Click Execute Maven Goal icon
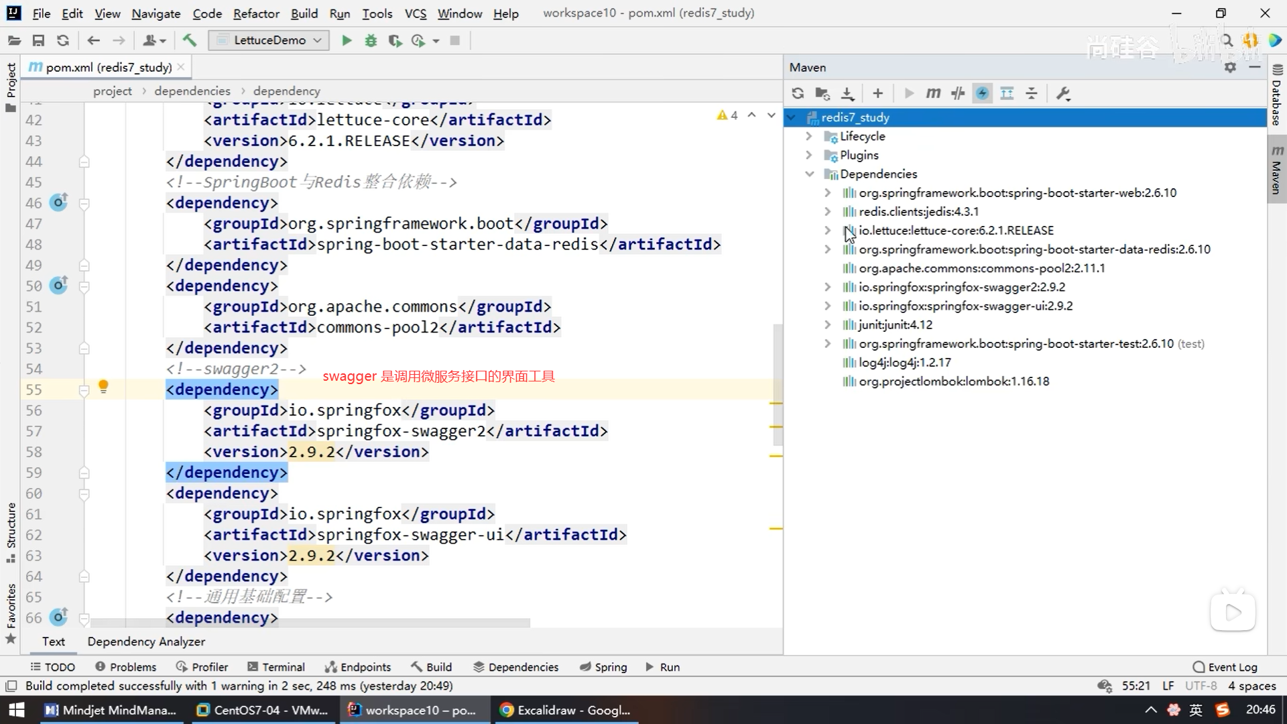 933,94
